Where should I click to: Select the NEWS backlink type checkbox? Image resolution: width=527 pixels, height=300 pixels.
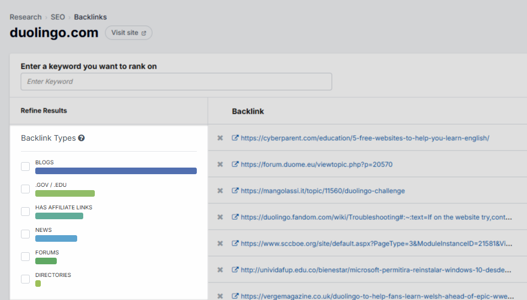[x=25, y=234]
